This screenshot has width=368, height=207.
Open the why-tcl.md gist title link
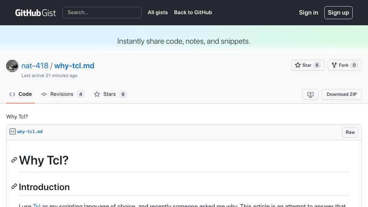(x=74, y=66)
